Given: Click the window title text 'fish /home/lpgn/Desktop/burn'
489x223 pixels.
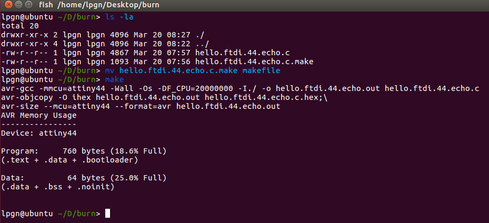Looking at the screenshot, I should (x=99, y=5).
